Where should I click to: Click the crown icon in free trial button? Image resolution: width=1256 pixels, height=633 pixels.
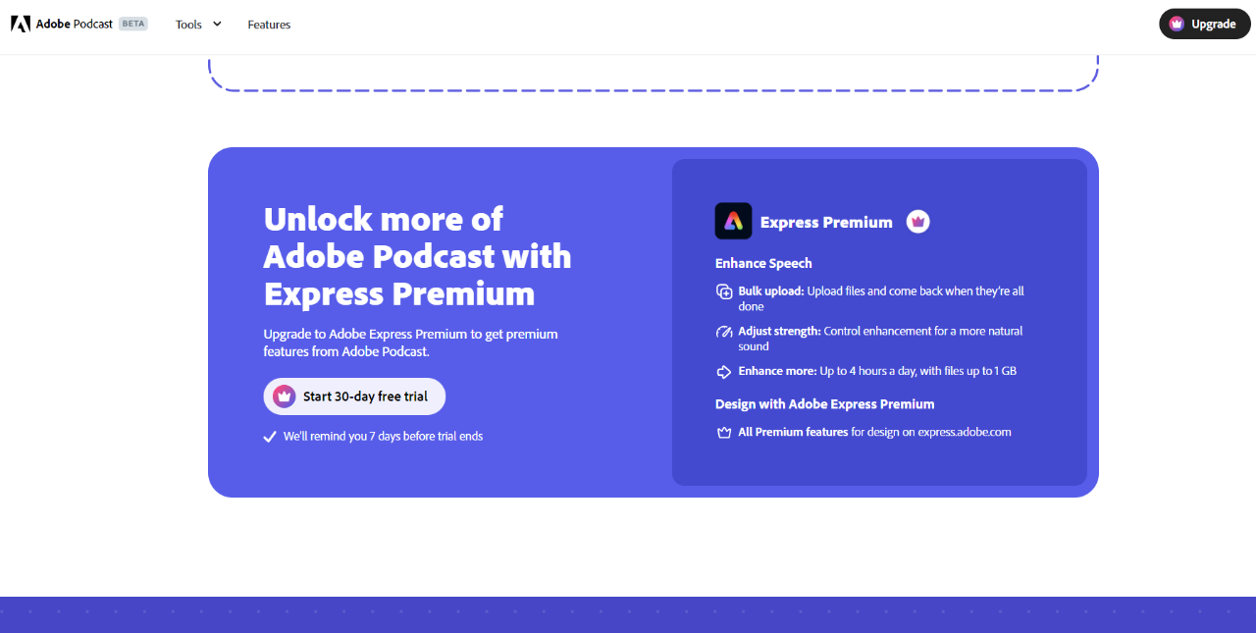(x=285, y=396)
